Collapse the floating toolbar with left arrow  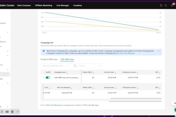pos(17,112)
